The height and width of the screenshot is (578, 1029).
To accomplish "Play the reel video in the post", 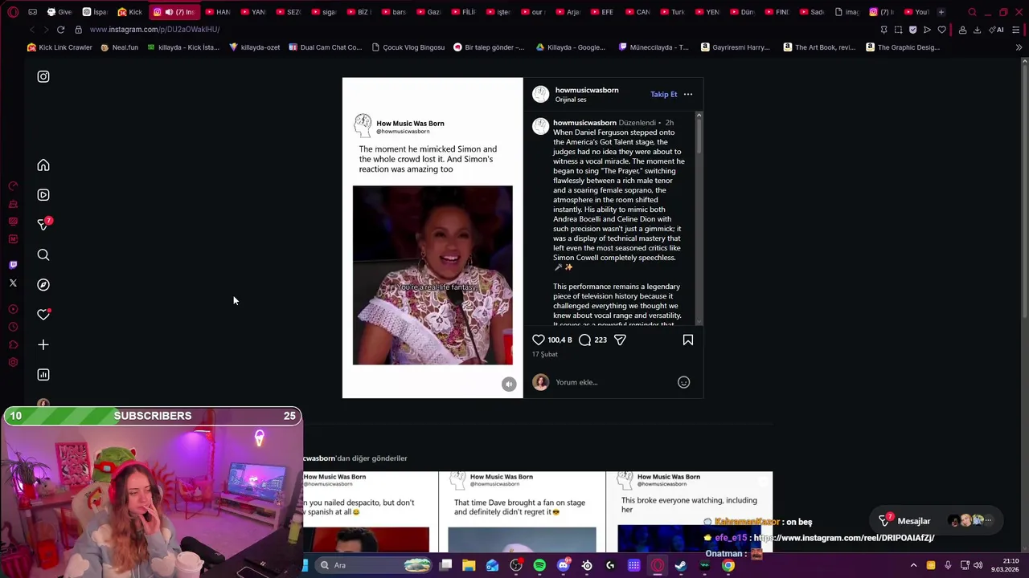I will point(433,275).
